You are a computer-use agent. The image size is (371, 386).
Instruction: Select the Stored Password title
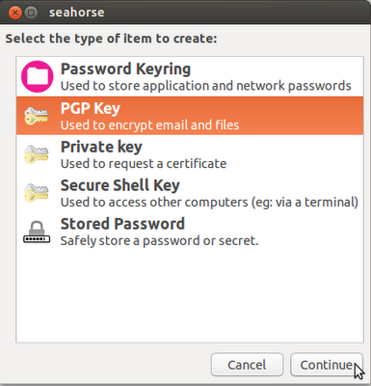click(122, 224)
